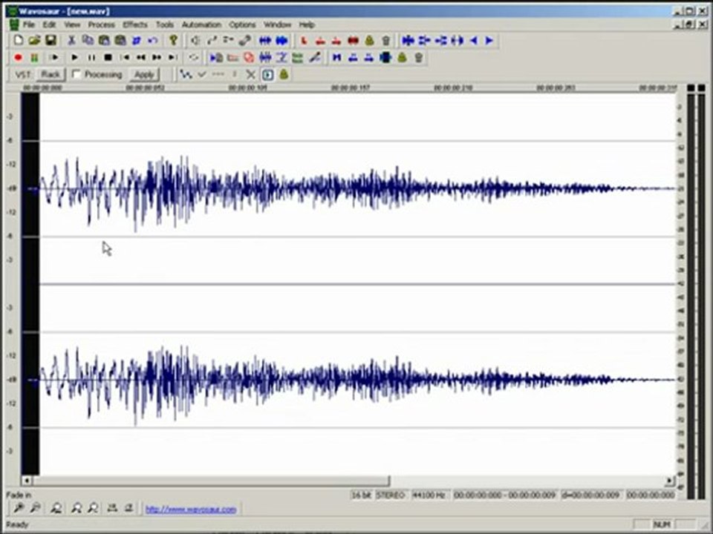This screenshot has width=713, height=534.
Task: Cut selection with the scissors icon
Action: (x=71, y=40)
